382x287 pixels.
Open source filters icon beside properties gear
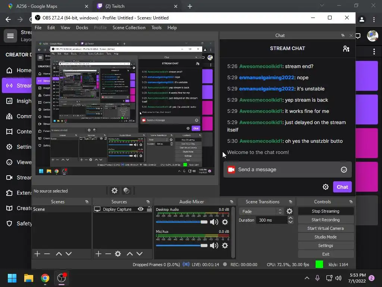pyautogui.click(x=126, y=191)
